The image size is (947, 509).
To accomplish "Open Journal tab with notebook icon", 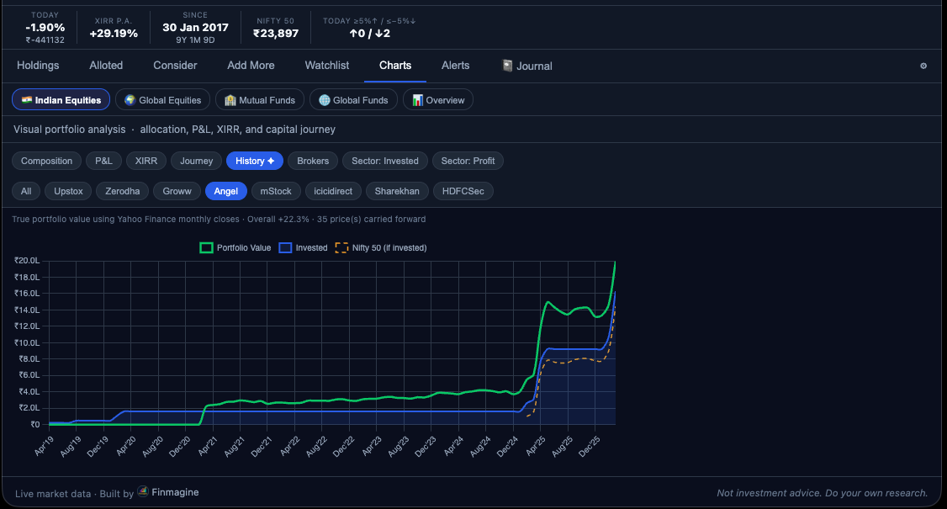I will [526, 66].
